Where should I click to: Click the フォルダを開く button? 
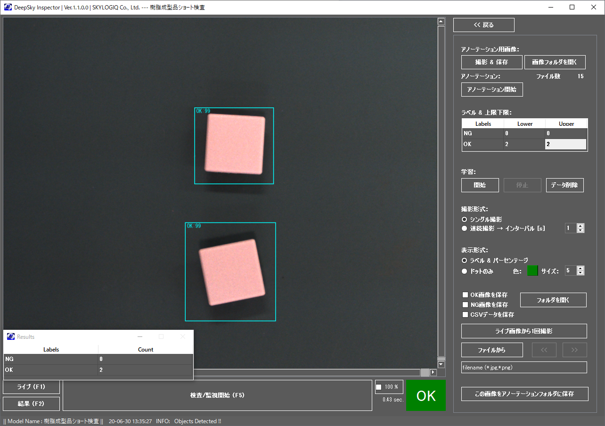(x=553, y=300)
